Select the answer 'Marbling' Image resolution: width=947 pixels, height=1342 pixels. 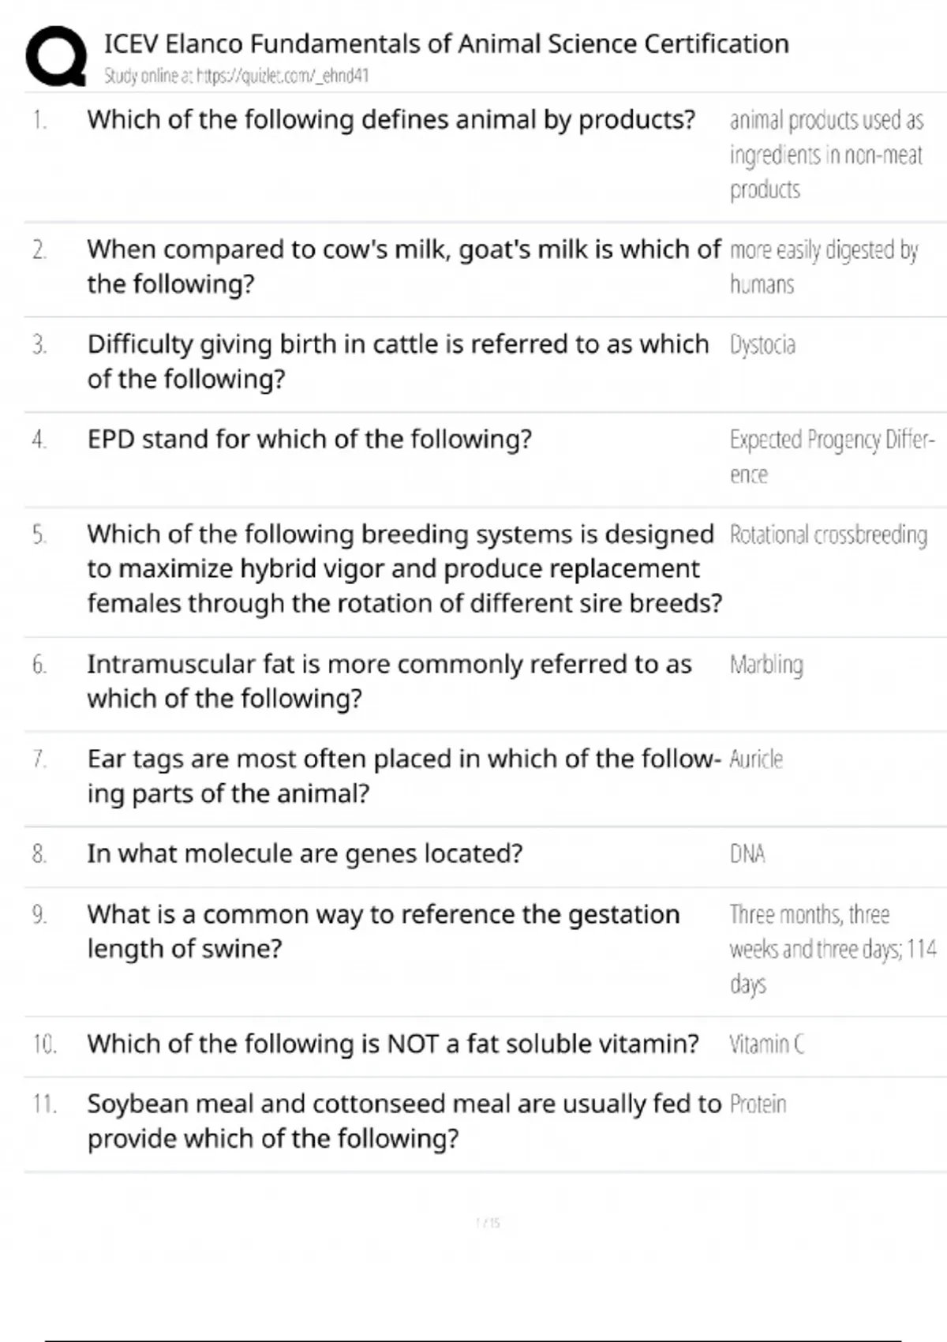point(766,665)
